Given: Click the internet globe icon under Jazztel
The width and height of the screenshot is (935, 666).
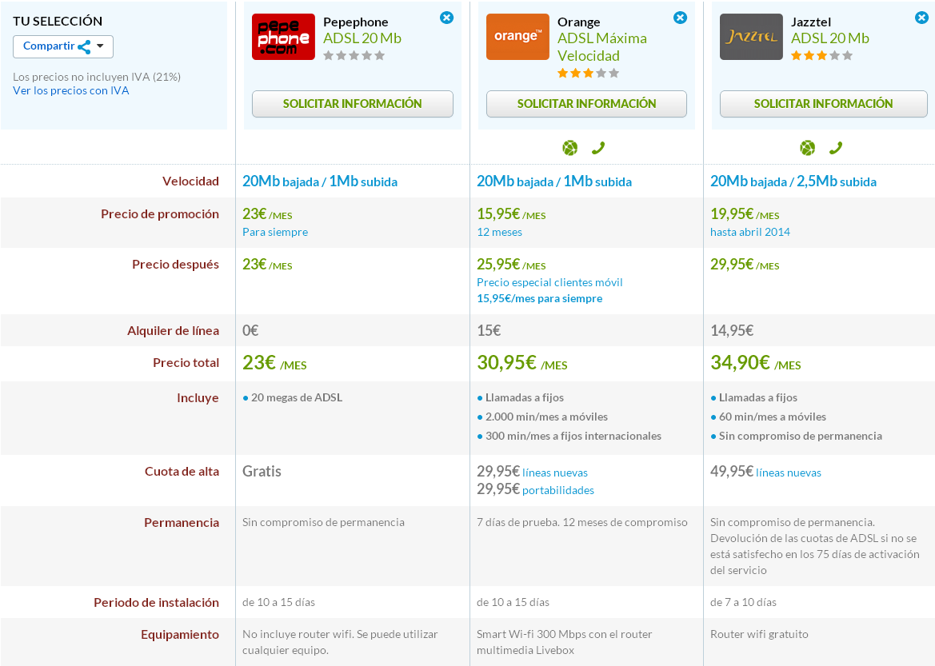Looking at the screenshot, I should [x=807, y=148].
